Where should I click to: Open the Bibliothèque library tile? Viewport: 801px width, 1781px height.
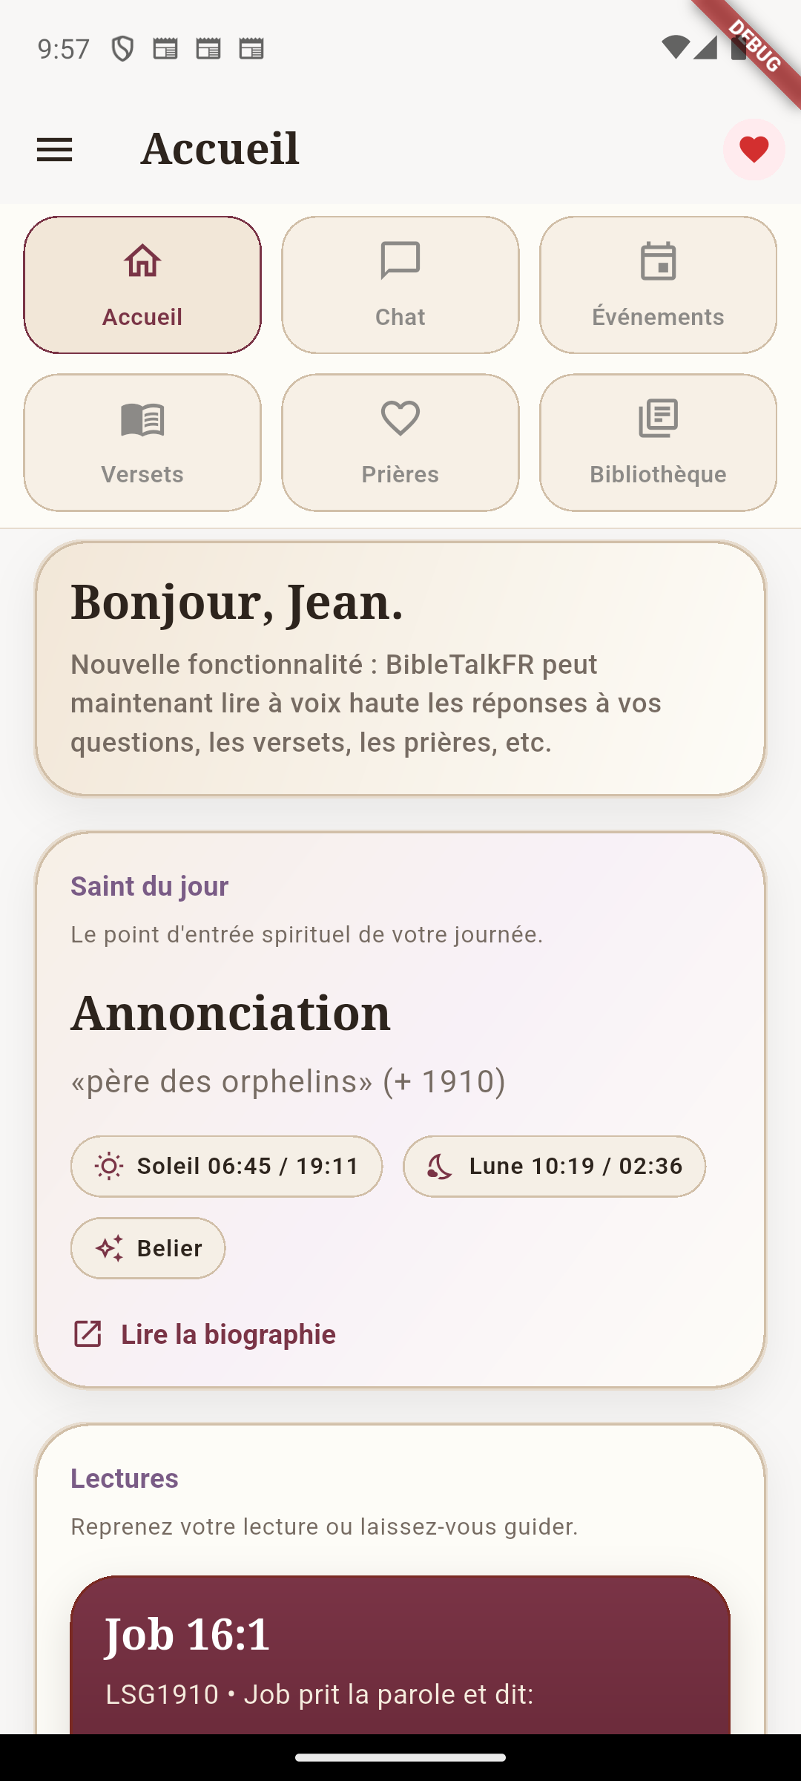pyautogui.click(x=658, y=442)
